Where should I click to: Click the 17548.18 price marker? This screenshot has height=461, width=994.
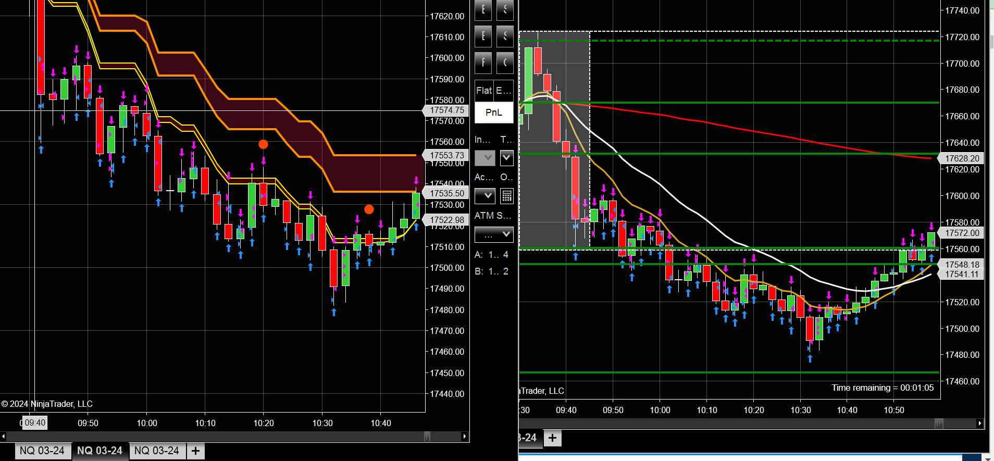(x=961, y=265)
